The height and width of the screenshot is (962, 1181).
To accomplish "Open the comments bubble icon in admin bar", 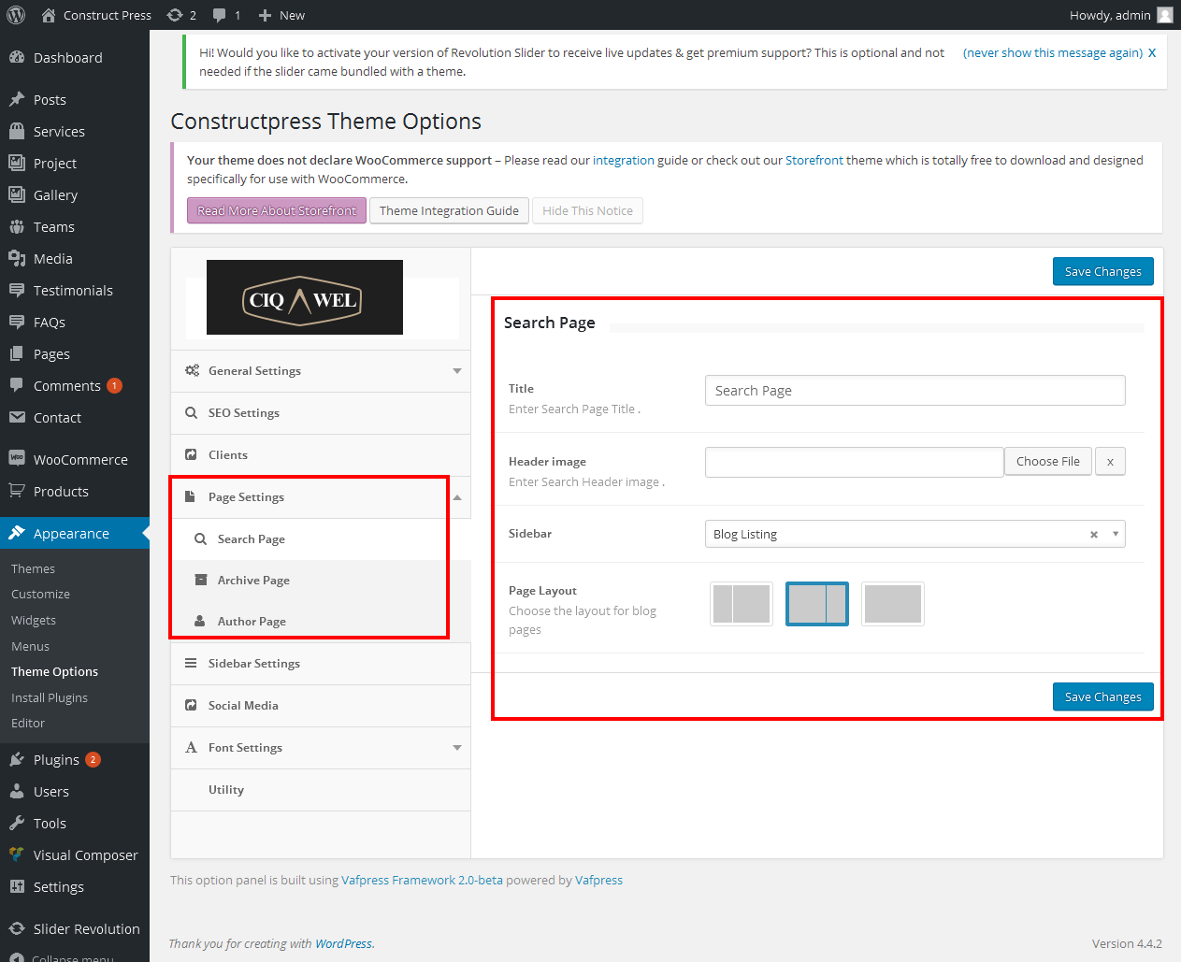I will 219,15.
